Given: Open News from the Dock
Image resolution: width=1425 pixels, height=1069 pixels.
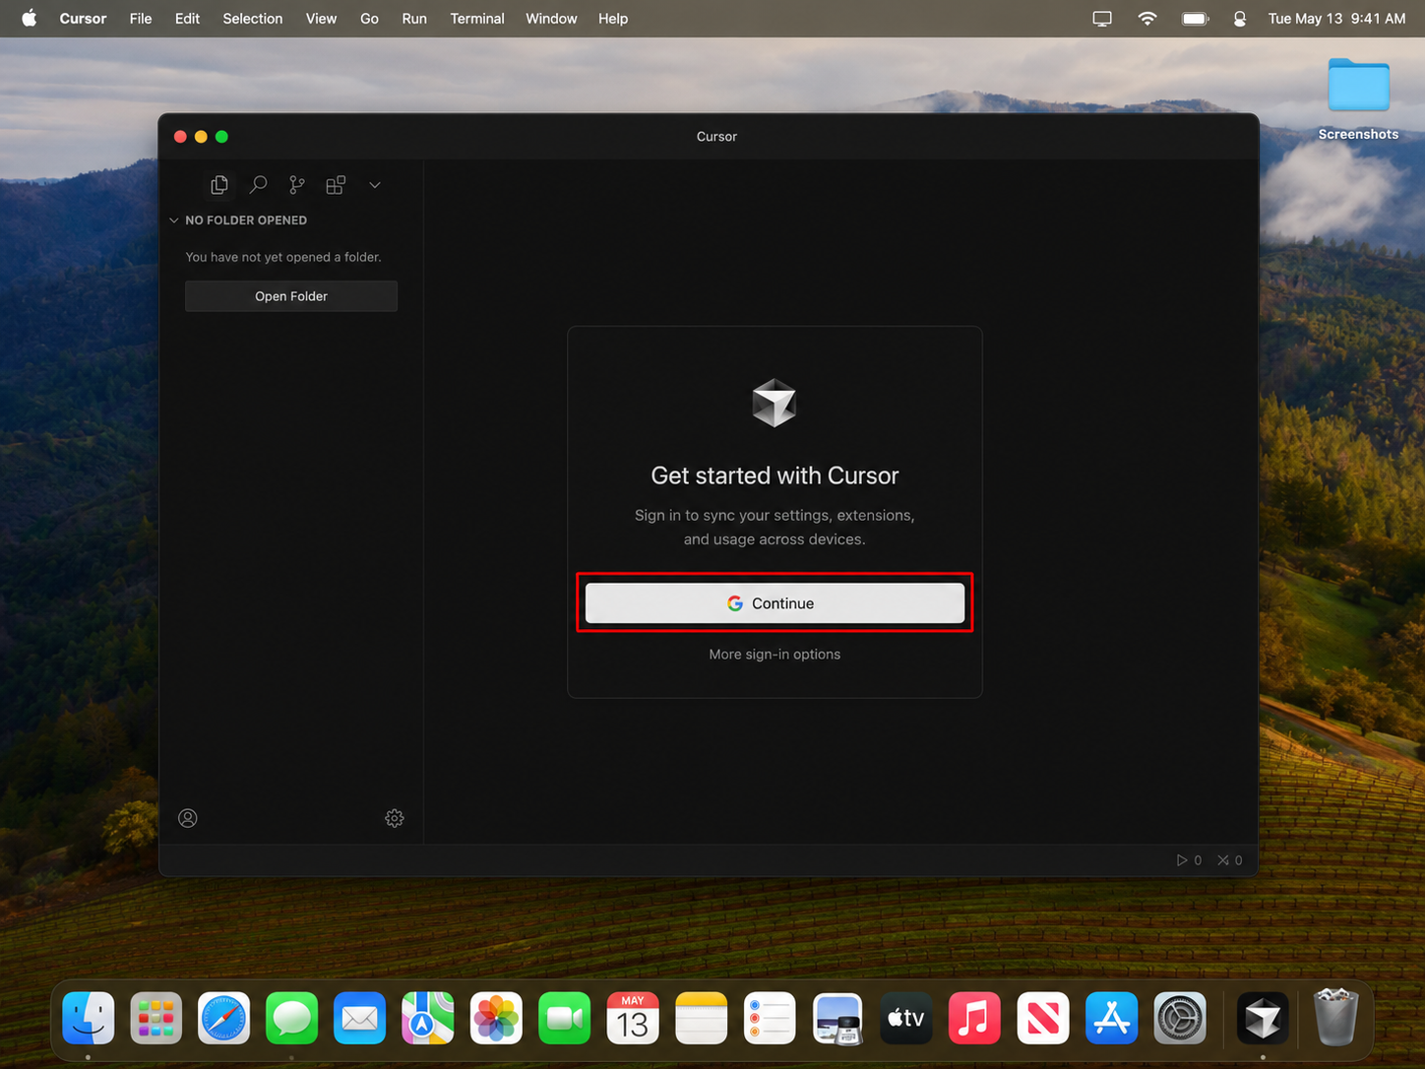Looking at the screenshot, I should (1043, 1018).
